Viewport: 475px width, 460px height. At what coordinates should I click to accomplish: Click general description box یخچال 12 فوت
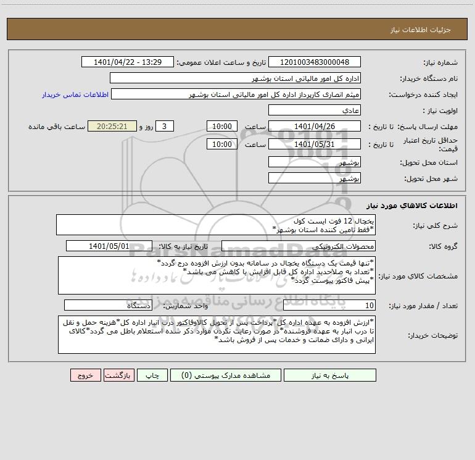tap(216, 225)
